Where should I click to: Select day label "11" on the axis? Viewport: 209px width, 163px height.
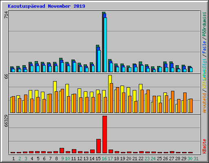click(73, 159)
